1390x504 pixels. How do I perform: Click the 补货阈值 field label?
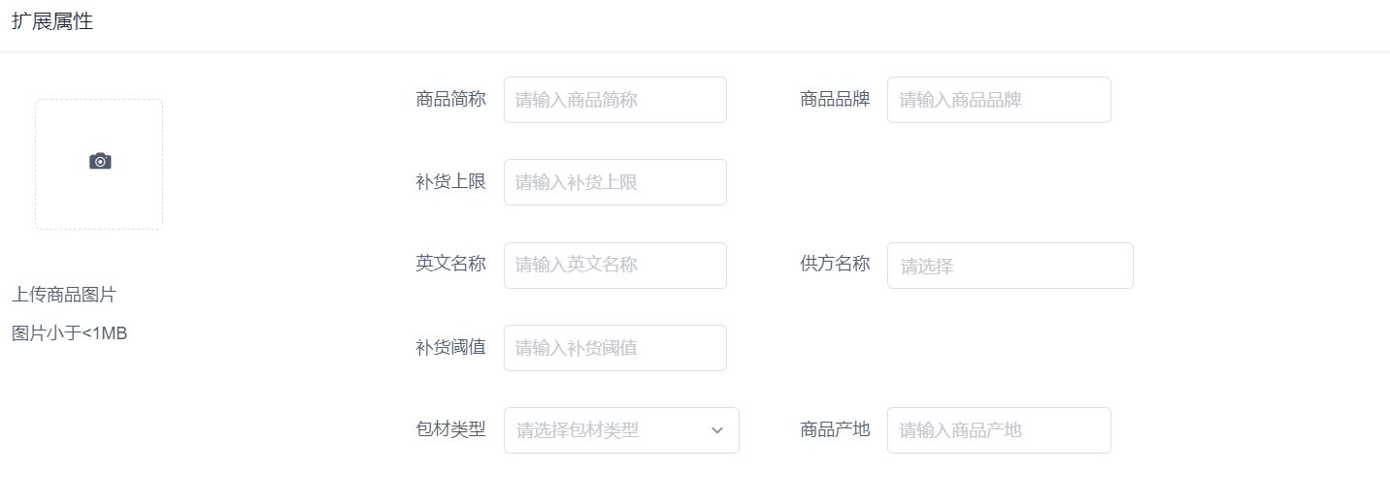coord(450,347)
